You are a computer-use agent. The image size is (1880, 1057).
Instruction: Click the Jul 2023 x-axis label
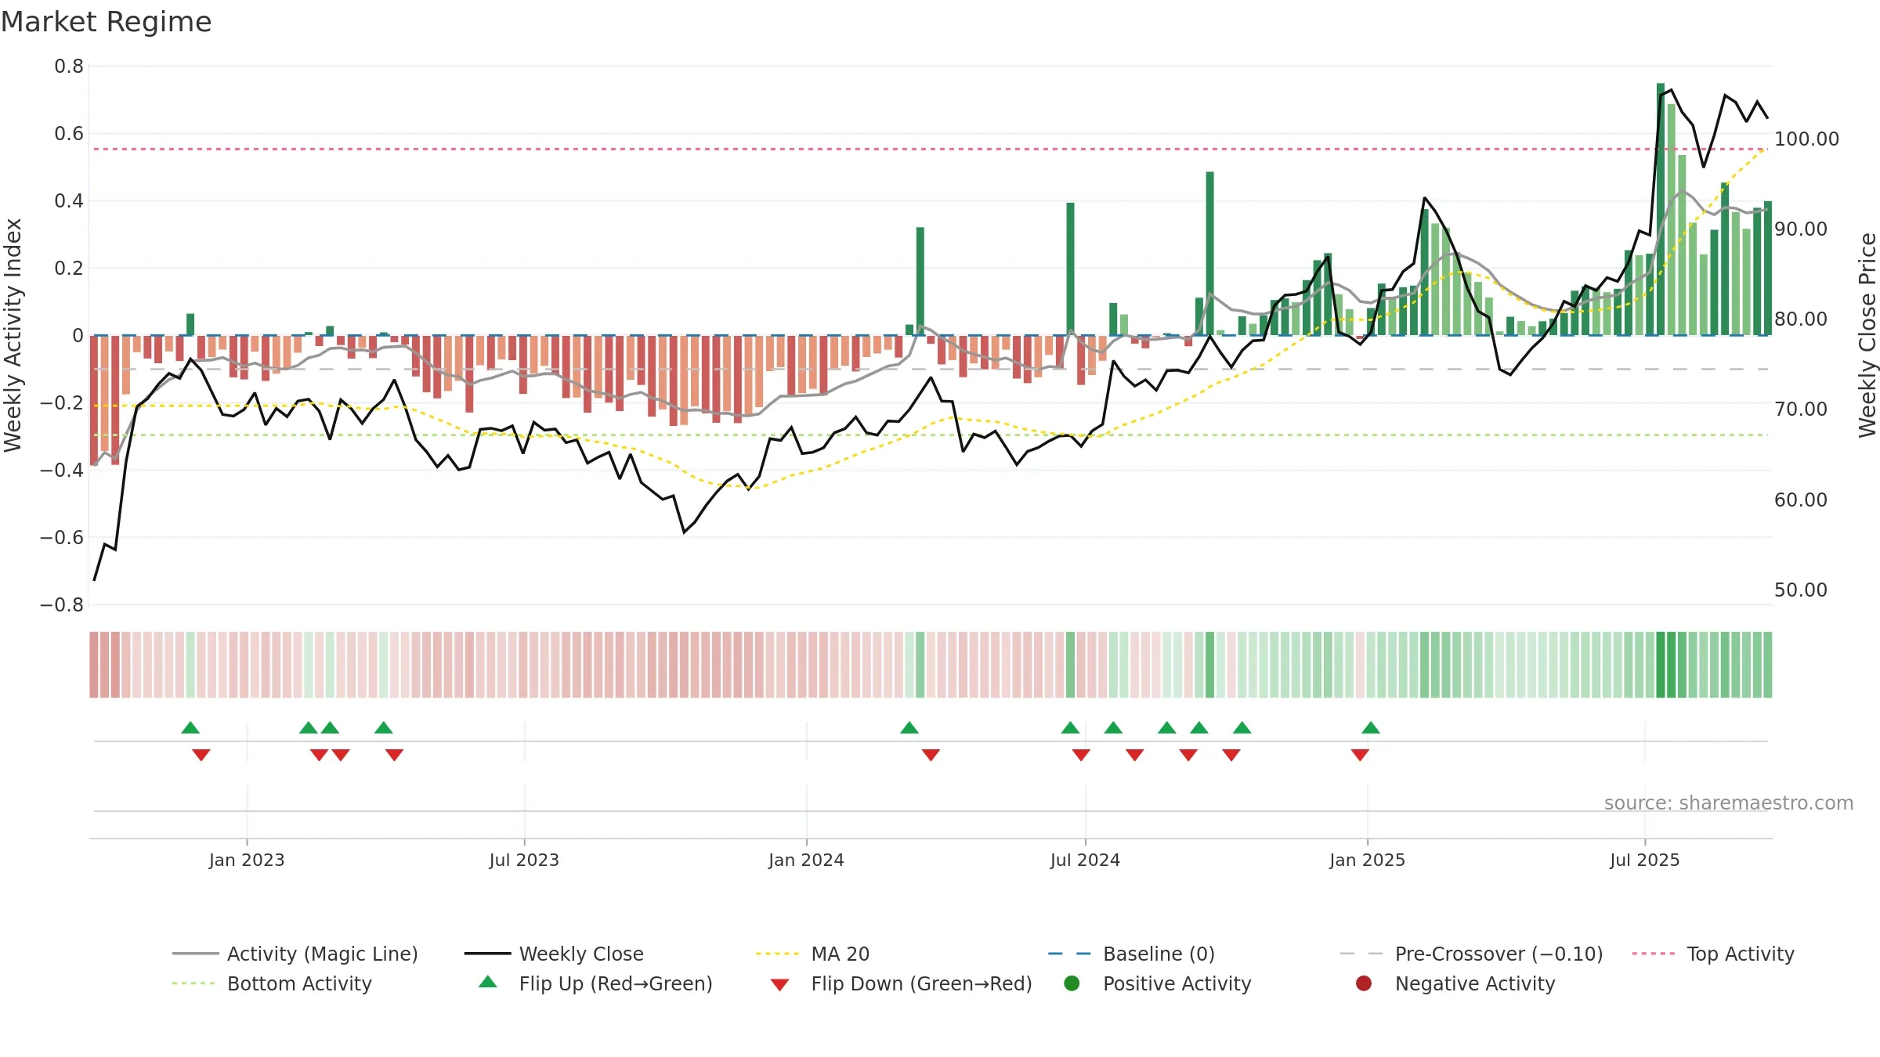tap(524, 860)
